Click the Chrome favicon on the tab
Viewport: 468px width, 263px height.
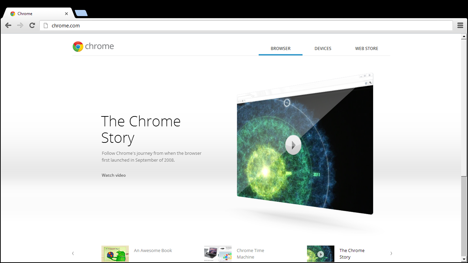[12, 13]
